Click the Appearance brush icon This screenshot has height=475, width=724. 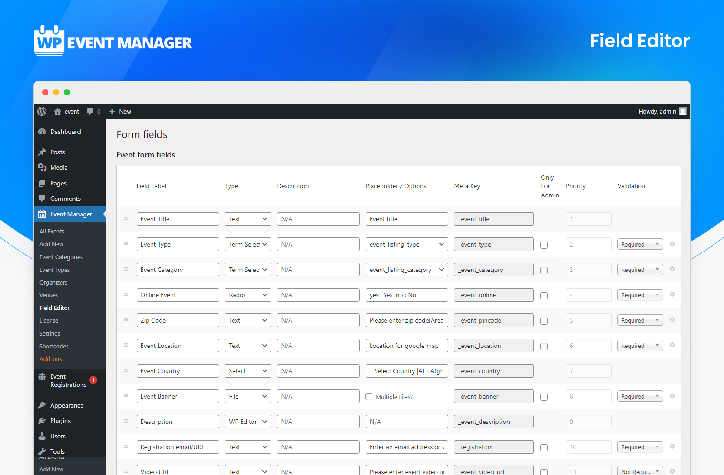tap(42, 405)
